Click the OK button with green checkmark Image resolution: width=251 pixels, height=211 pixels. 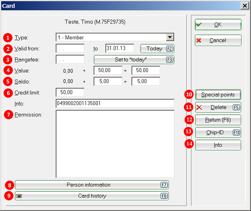pos(218,25)
